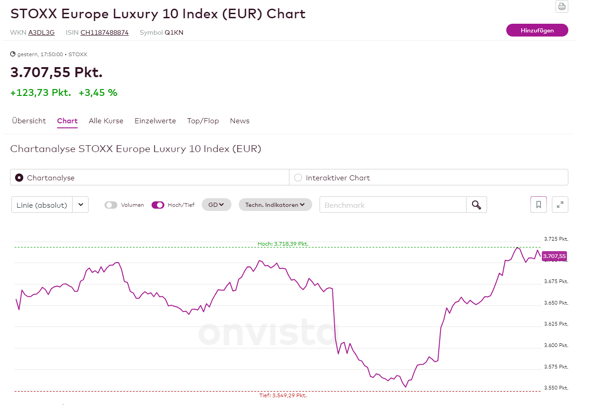
Task: Disable the Hoch/Tief toggle
Action: (x=158, y=205)
